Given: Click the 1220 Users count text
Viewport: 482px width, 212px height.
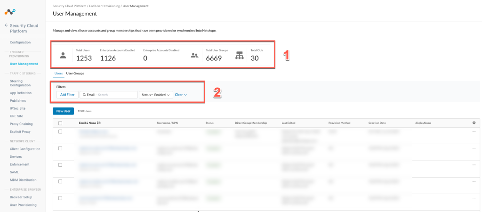Looking at the screenshot, I should coord(85,111).
